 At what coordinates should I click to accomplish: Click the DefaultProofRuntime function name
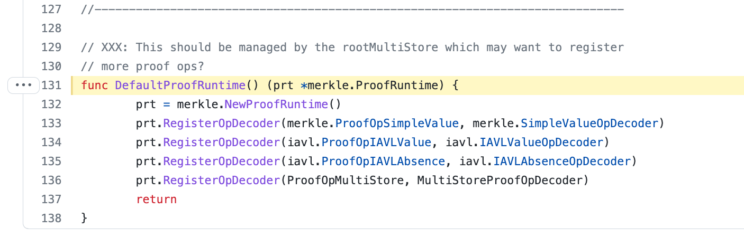(180, 85)
